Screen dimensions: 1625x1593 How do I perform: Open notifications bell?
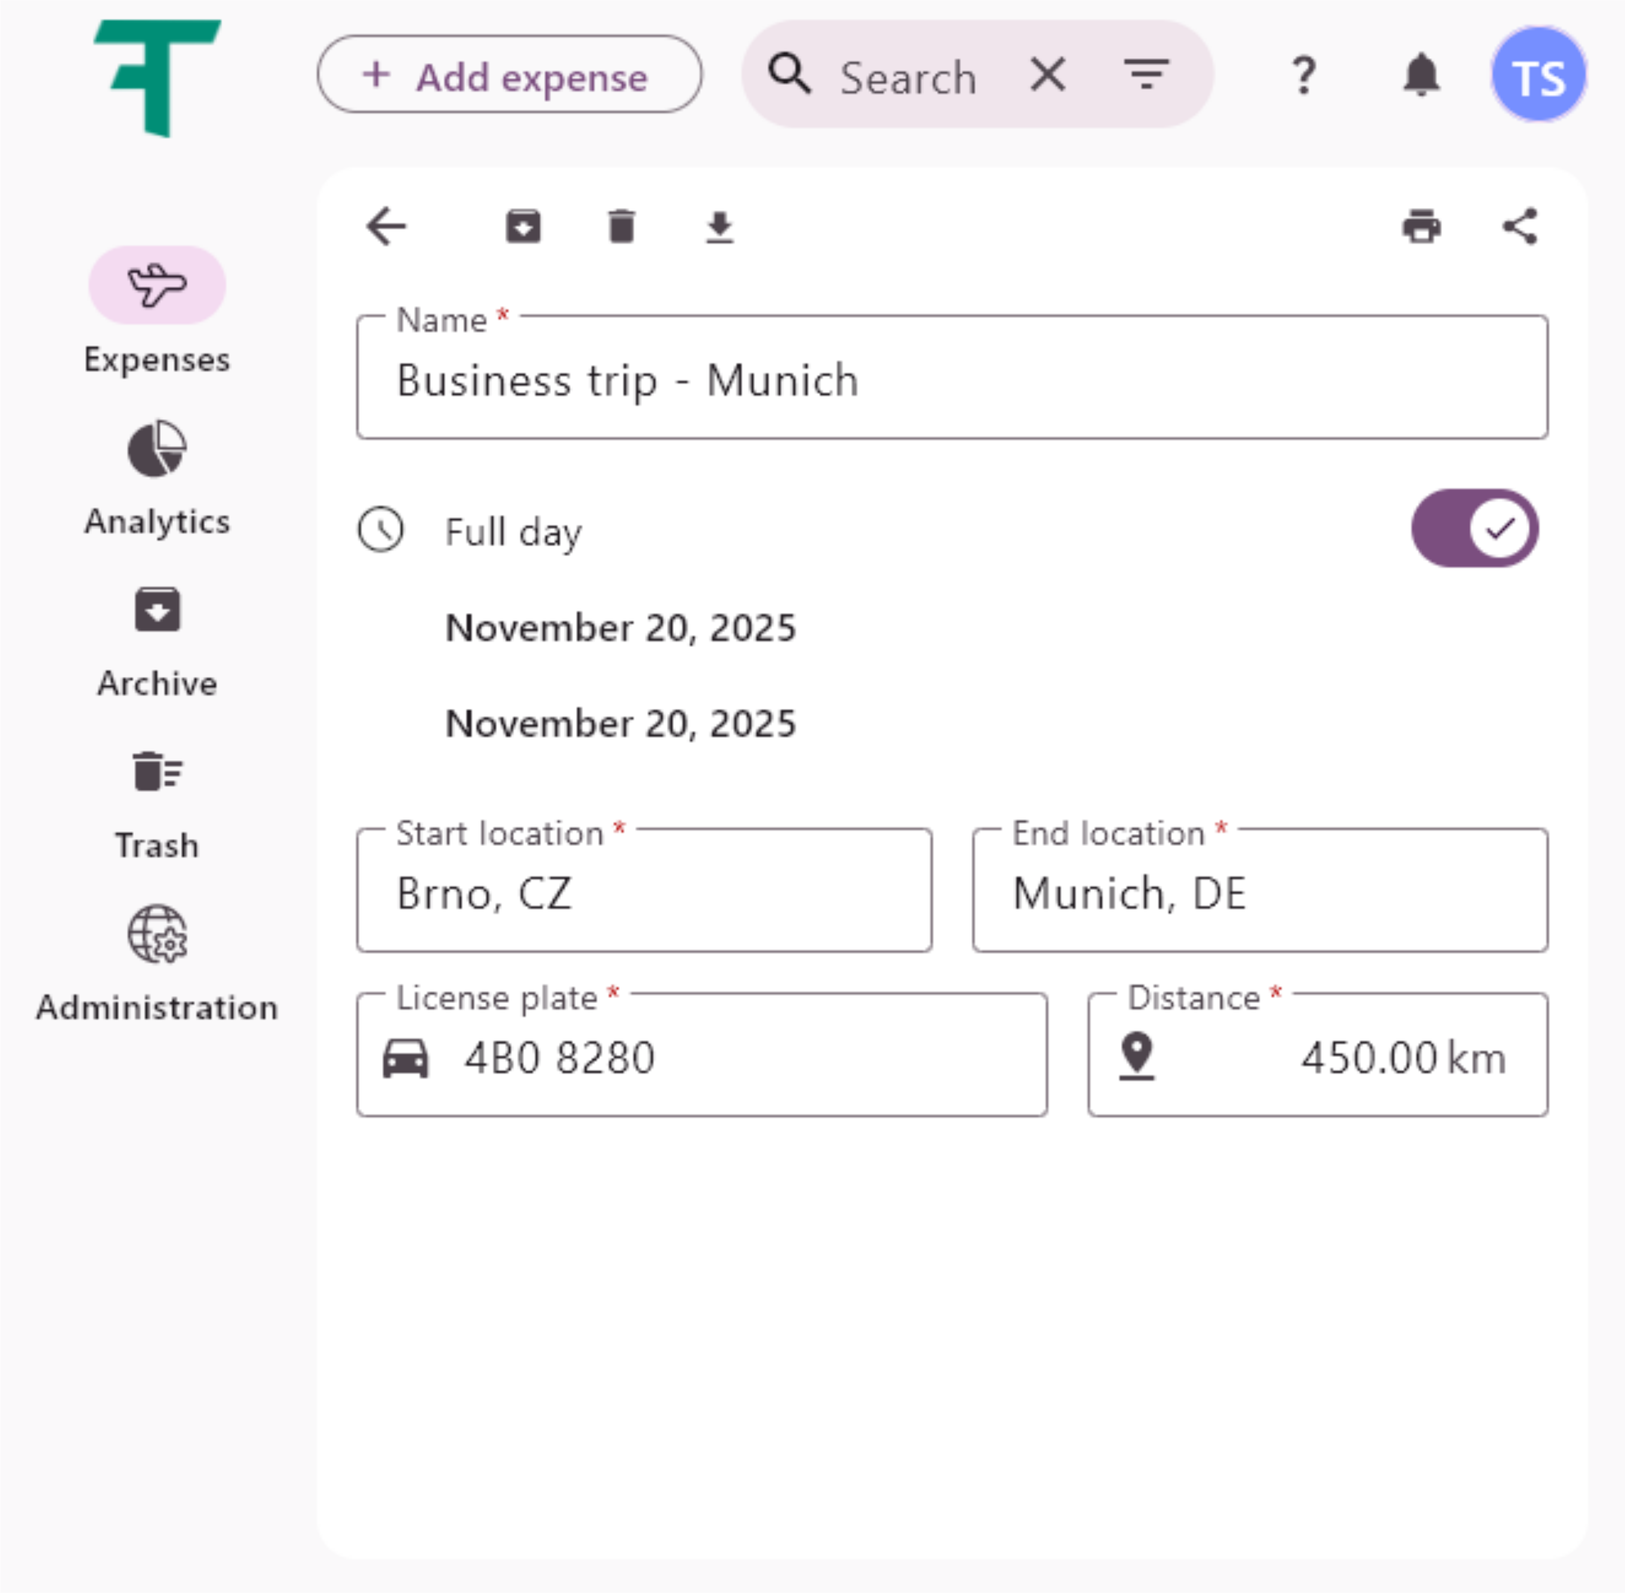pyautogui.click(x=1423, y=75)
